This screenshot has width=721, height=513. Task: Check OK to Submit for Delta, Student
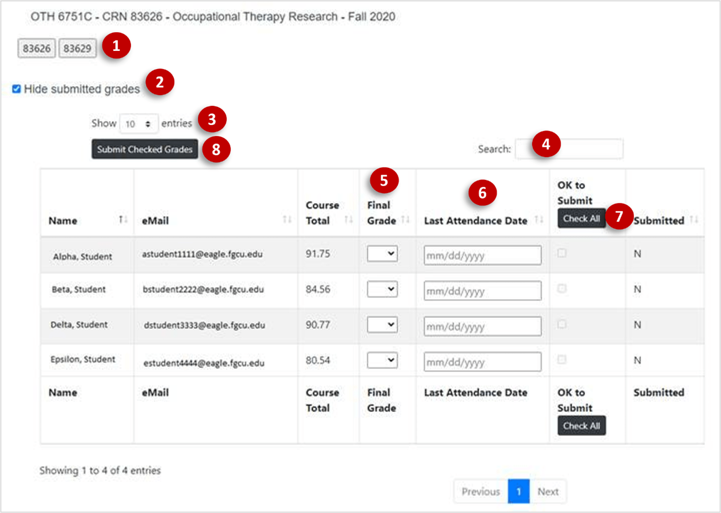(562, 324)
